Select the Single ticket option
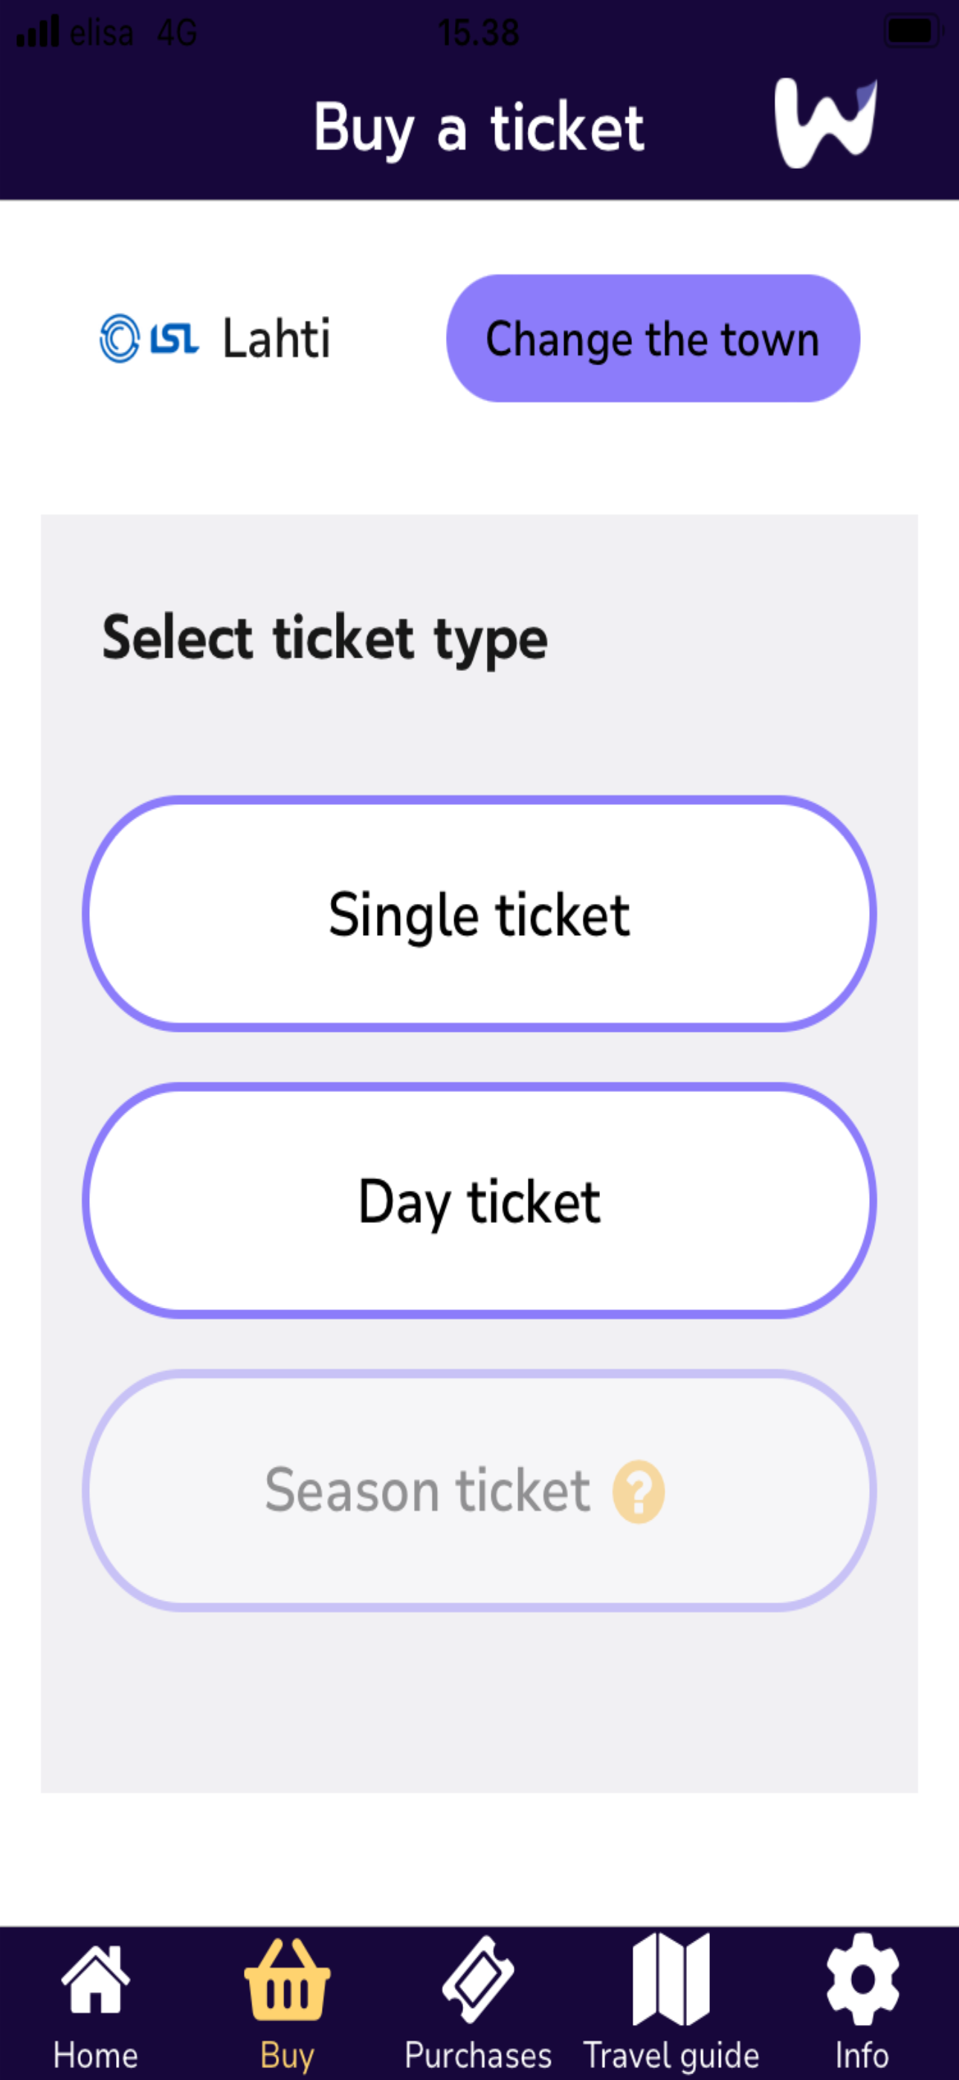This screenshot has width=959, height=2080. point(479,914)
